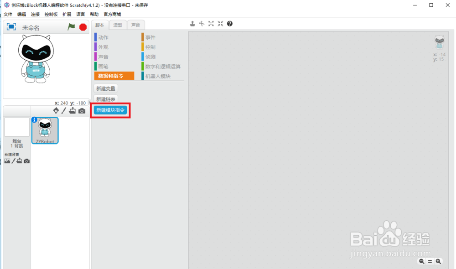Click the shrink sprite icon
Image resolution: width=456 pixels, height=269 pixels.
point(220,23)
